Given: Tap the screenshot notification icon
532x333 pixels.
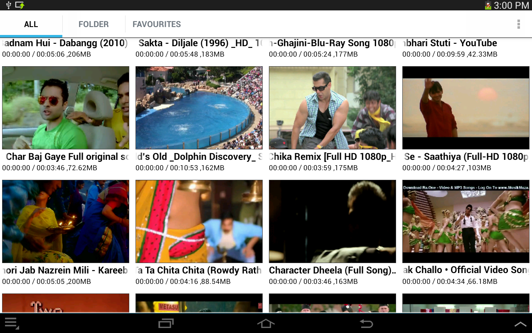Looking at the screenshot, I should point(18,5).
